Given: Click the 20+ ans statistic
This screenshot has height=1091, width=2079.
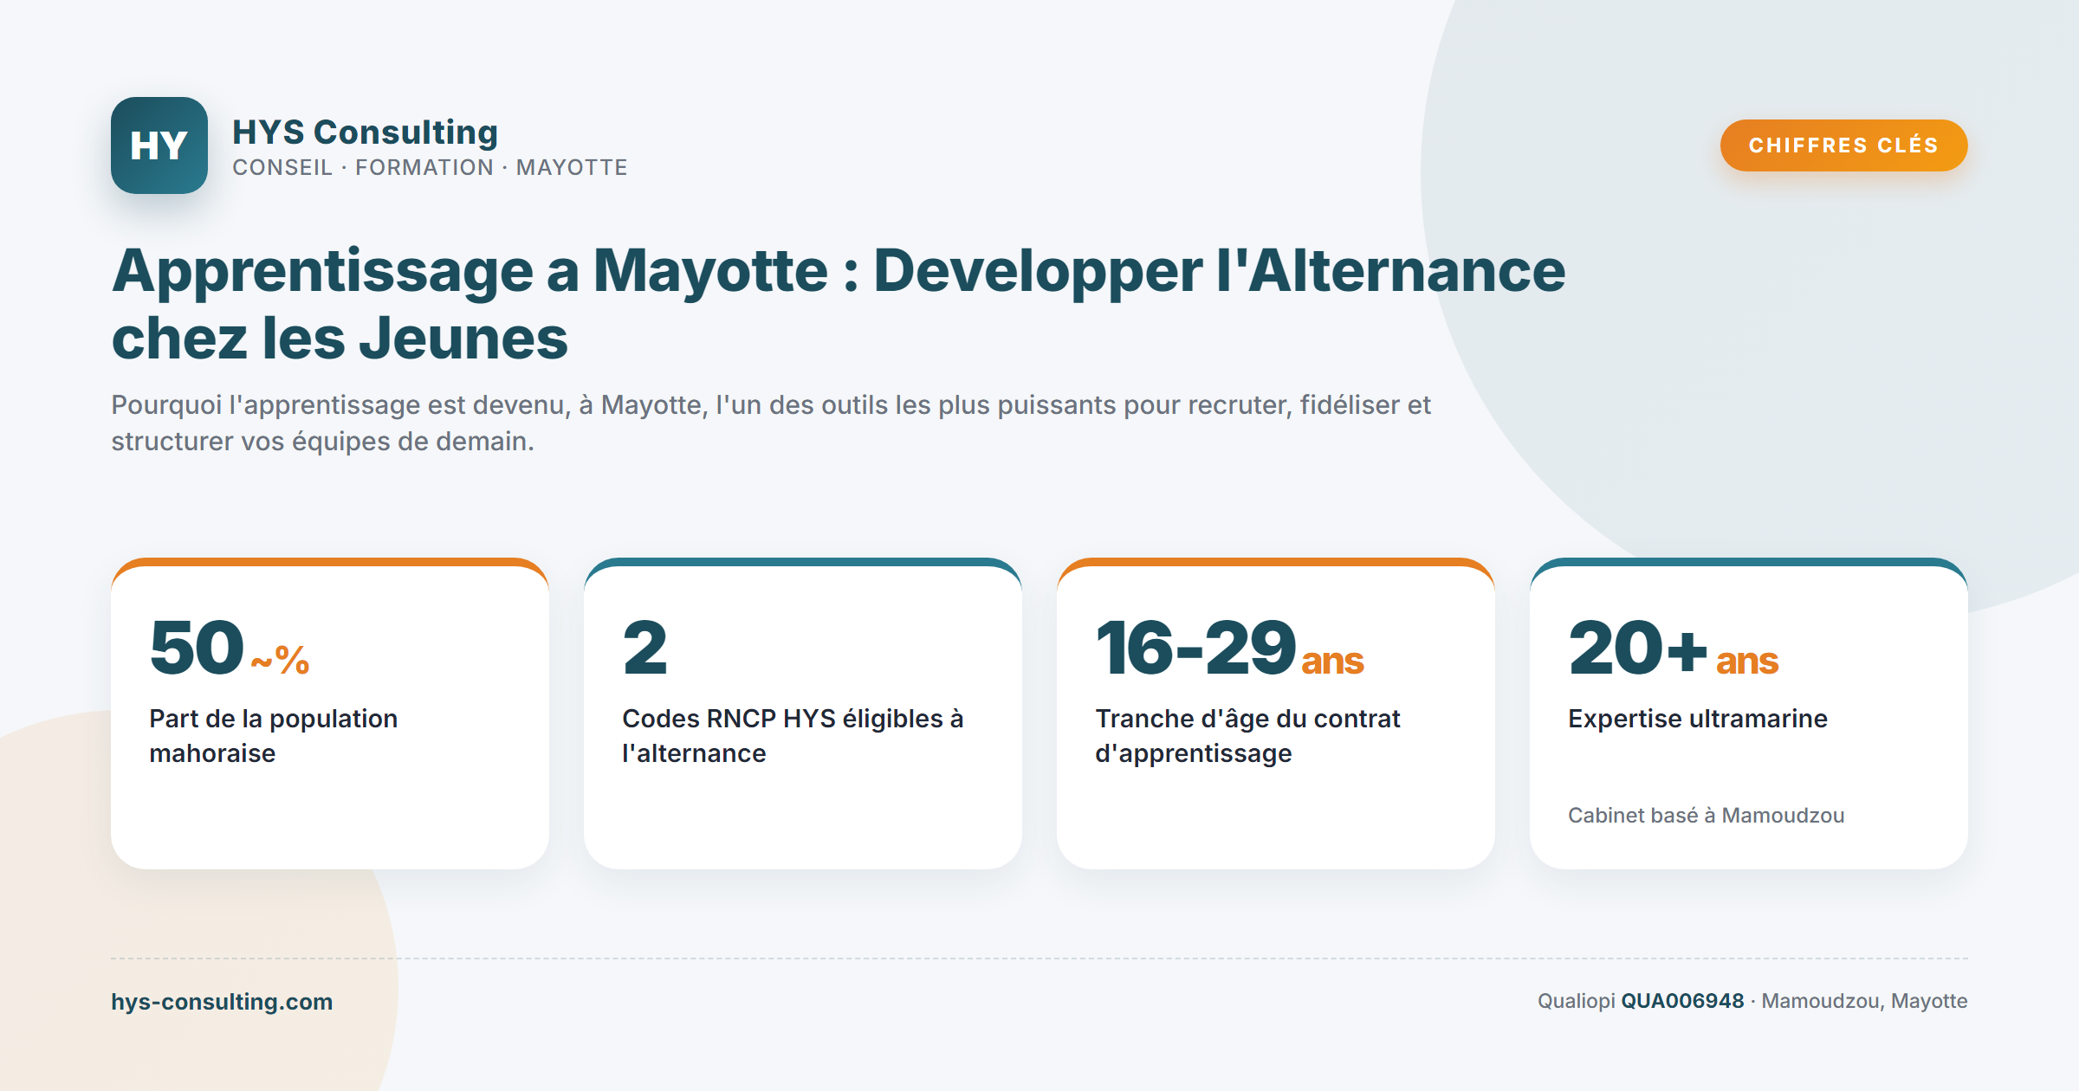Looking at the screenshot, I should (x=1673, y=648).
